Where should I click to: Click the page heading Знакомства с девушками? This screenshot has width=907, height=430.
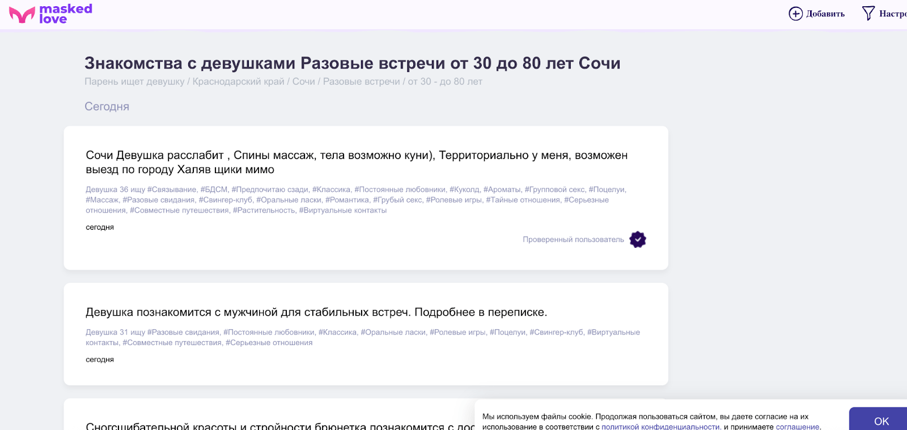point(352,63)
